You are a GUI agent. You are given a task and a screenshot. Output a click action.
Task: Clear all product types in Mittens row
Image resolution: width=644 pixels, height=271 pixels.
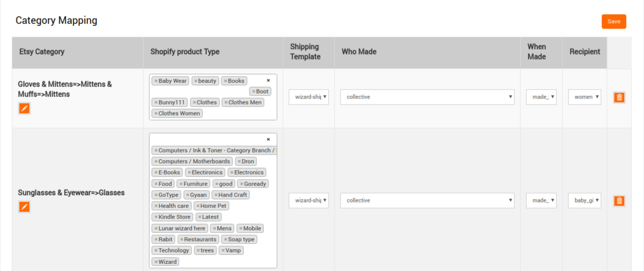268,80
